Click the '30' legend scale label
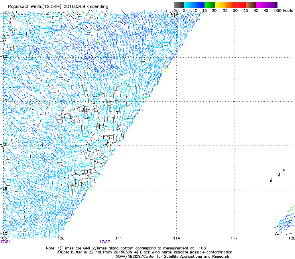The height and width of the screenshot is (259, 295). 235,10
